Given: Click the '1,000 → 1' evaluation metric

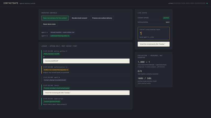Looking at the screenshot, I should coord(144,62).
